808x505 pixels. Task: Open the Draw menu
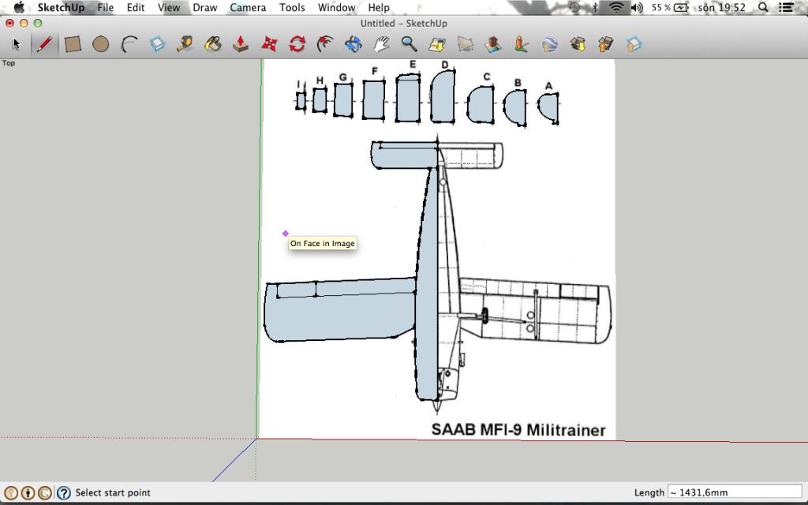pos(205,7)
